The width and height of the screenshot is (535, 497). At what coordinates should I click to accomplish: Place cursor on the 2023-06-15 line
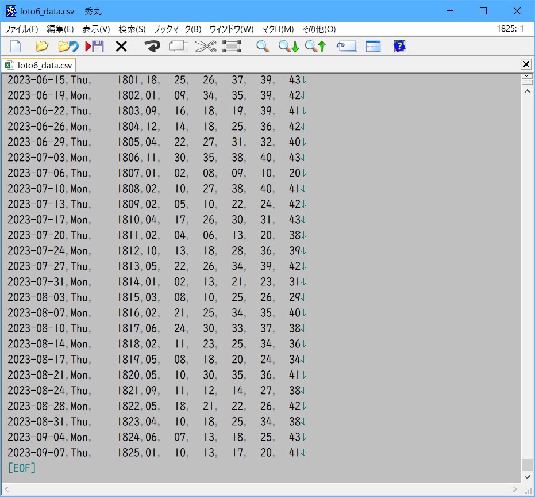point(157,81)
